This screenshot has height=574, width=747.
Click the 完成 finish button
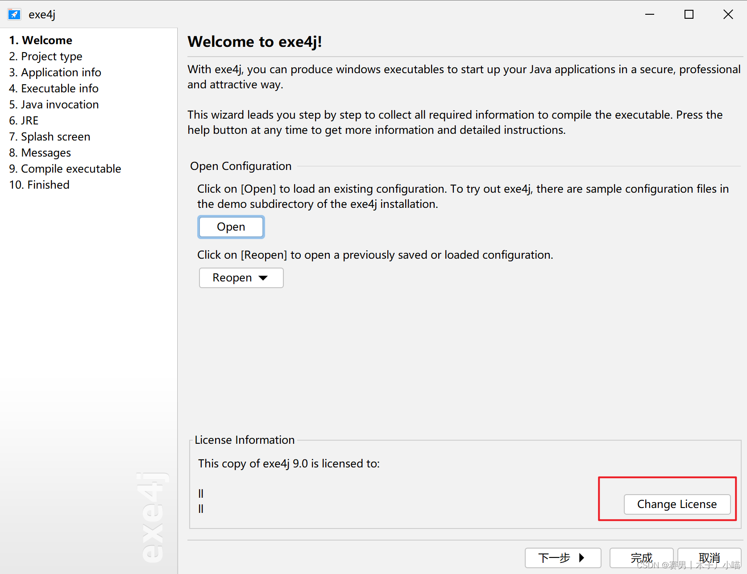[x=641, y=558]
